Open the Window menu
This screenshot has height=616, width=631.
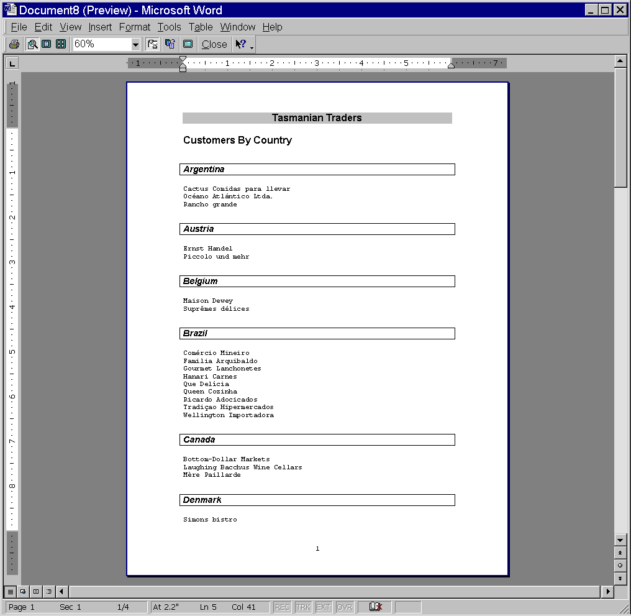pos(237,27)
